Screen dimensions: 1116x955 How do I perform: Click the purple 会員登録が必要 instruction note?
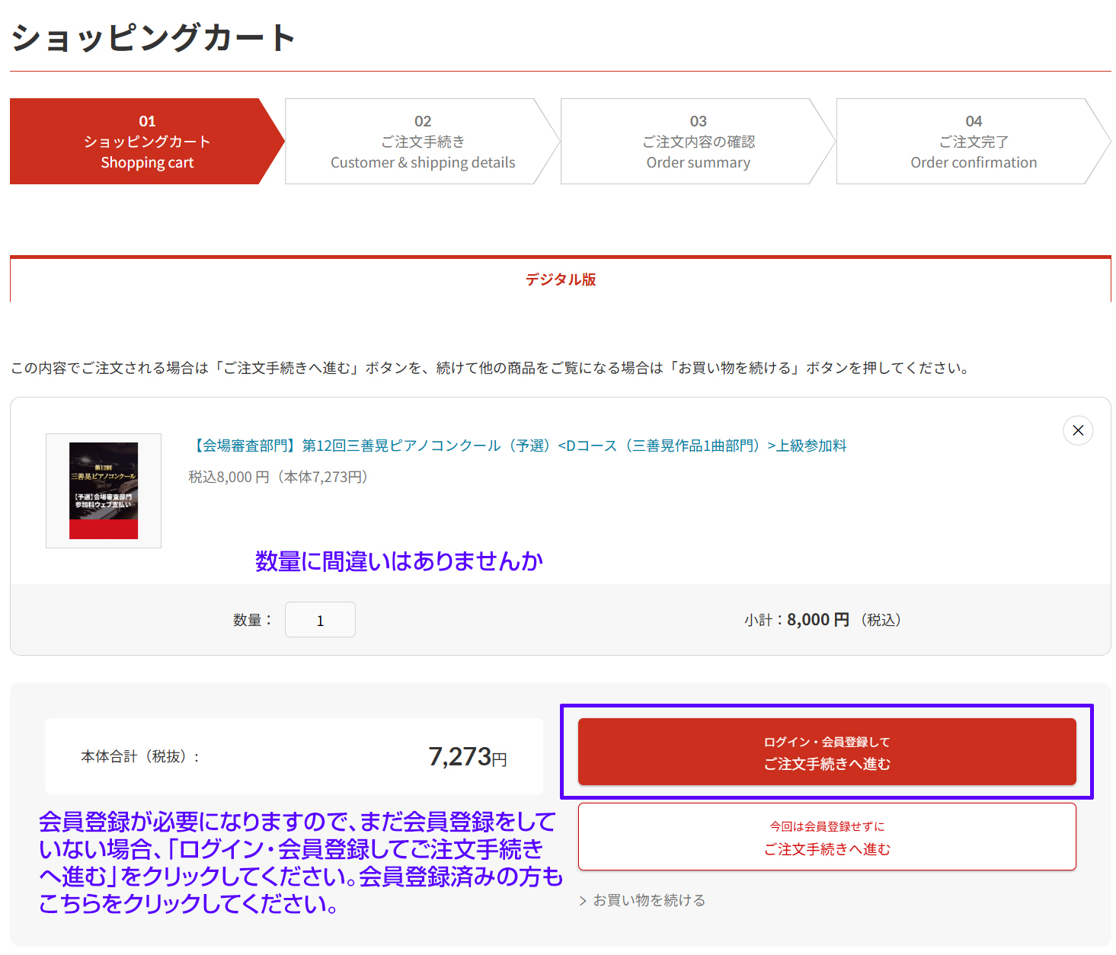pyautogui.click(x=300, y=863)
